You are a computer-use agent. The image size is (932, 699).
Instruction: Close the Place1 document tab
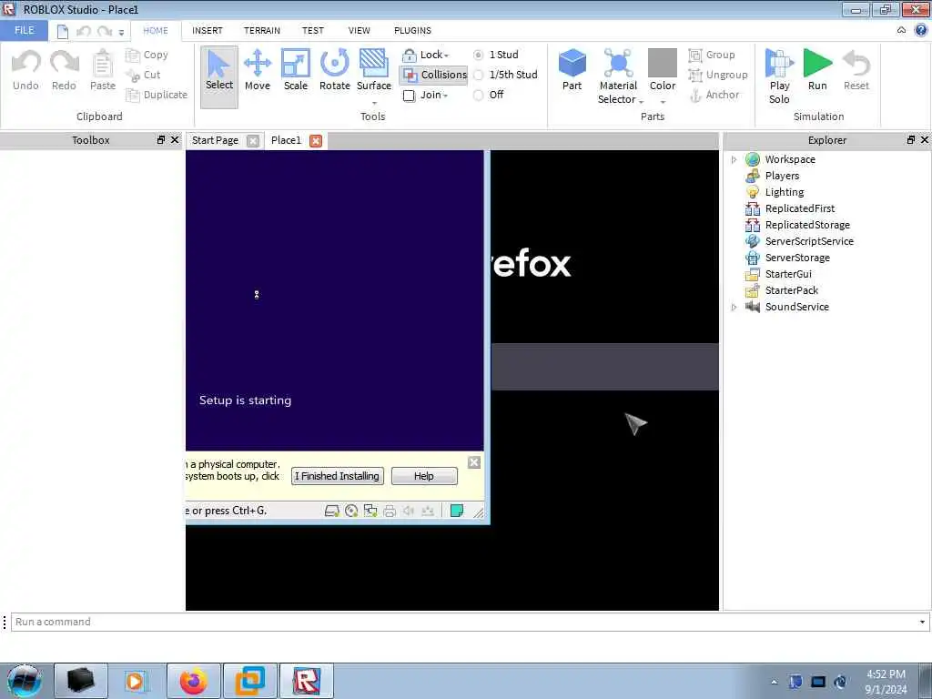click(316, 141)
